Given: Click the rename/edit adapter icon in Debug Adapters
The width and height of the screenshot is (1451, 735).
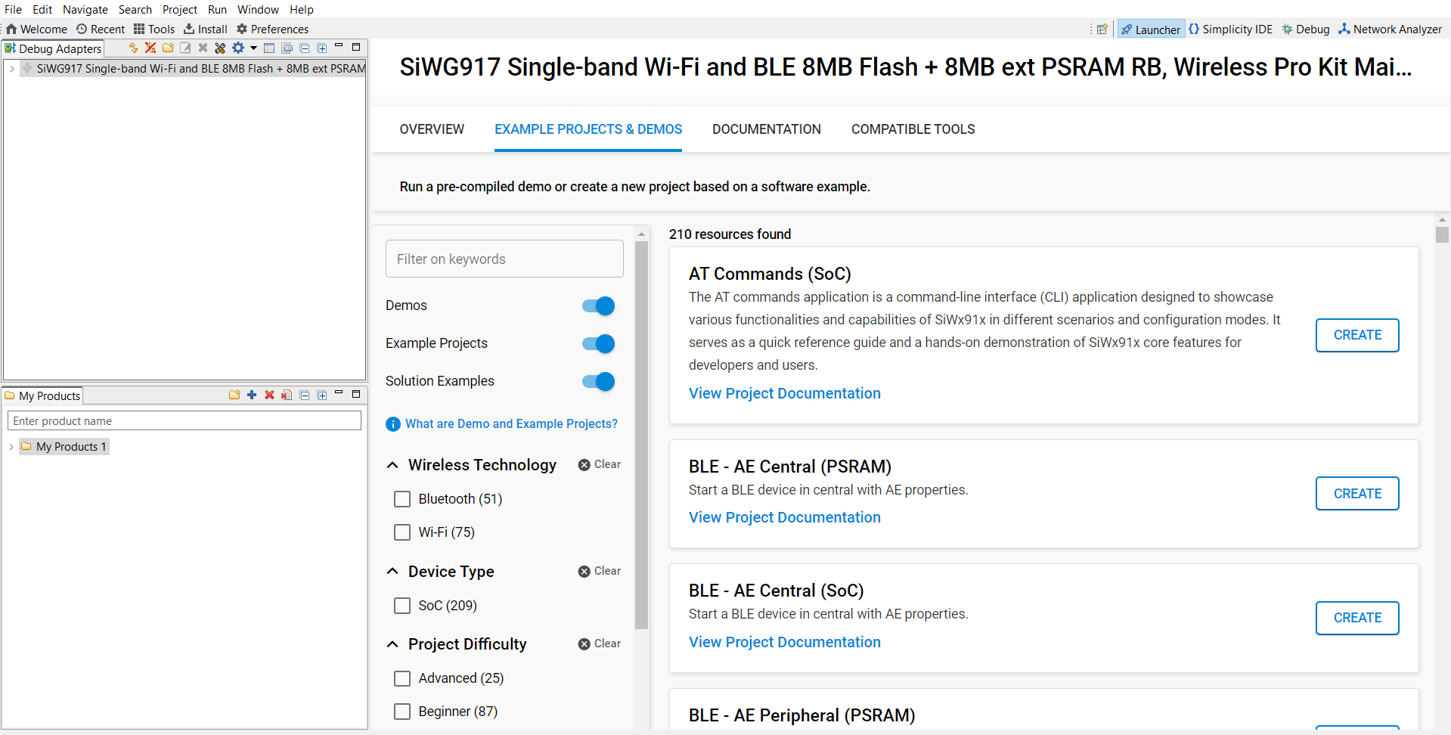Looking at the screenshot, I should click(185, 48).
